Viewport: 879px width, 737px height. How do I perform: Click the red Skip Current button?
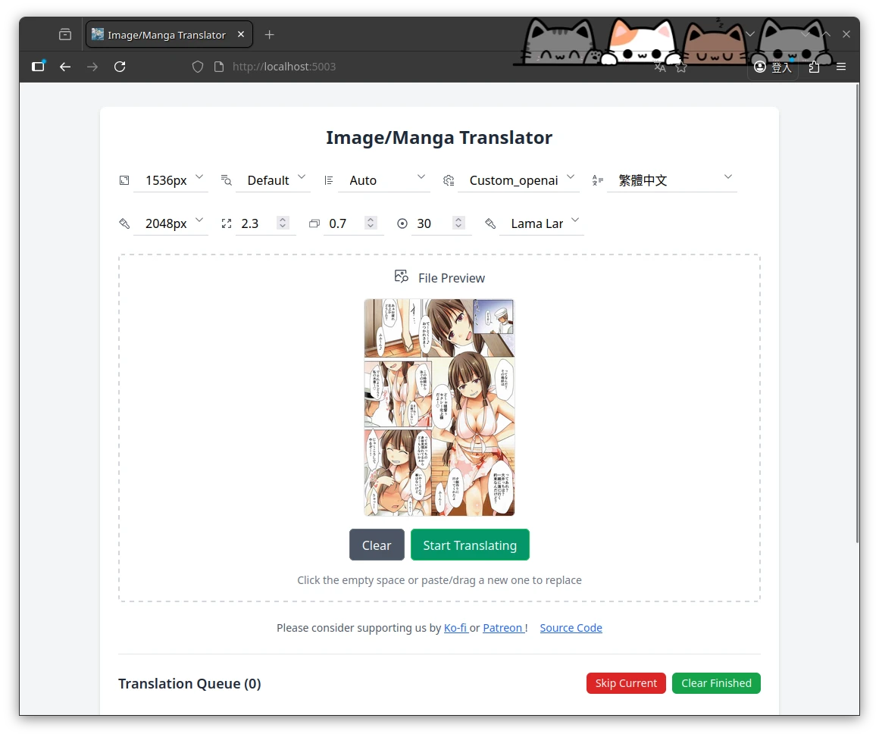point(626,683)
